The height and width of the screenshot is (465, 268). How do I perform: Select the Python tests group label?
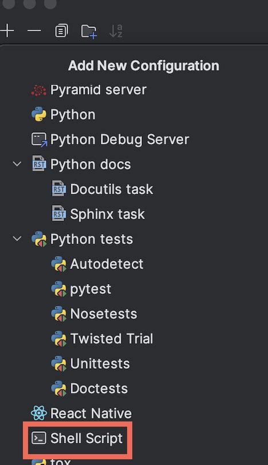coord(92,239)
